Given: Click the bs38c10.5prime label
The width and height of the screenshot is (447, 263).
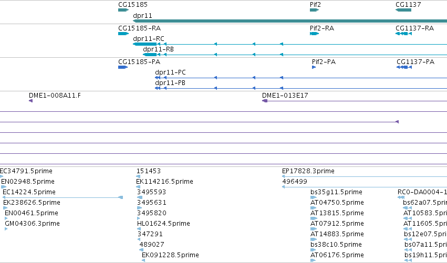Looking at the screenshot, I should tap(336, 245).
